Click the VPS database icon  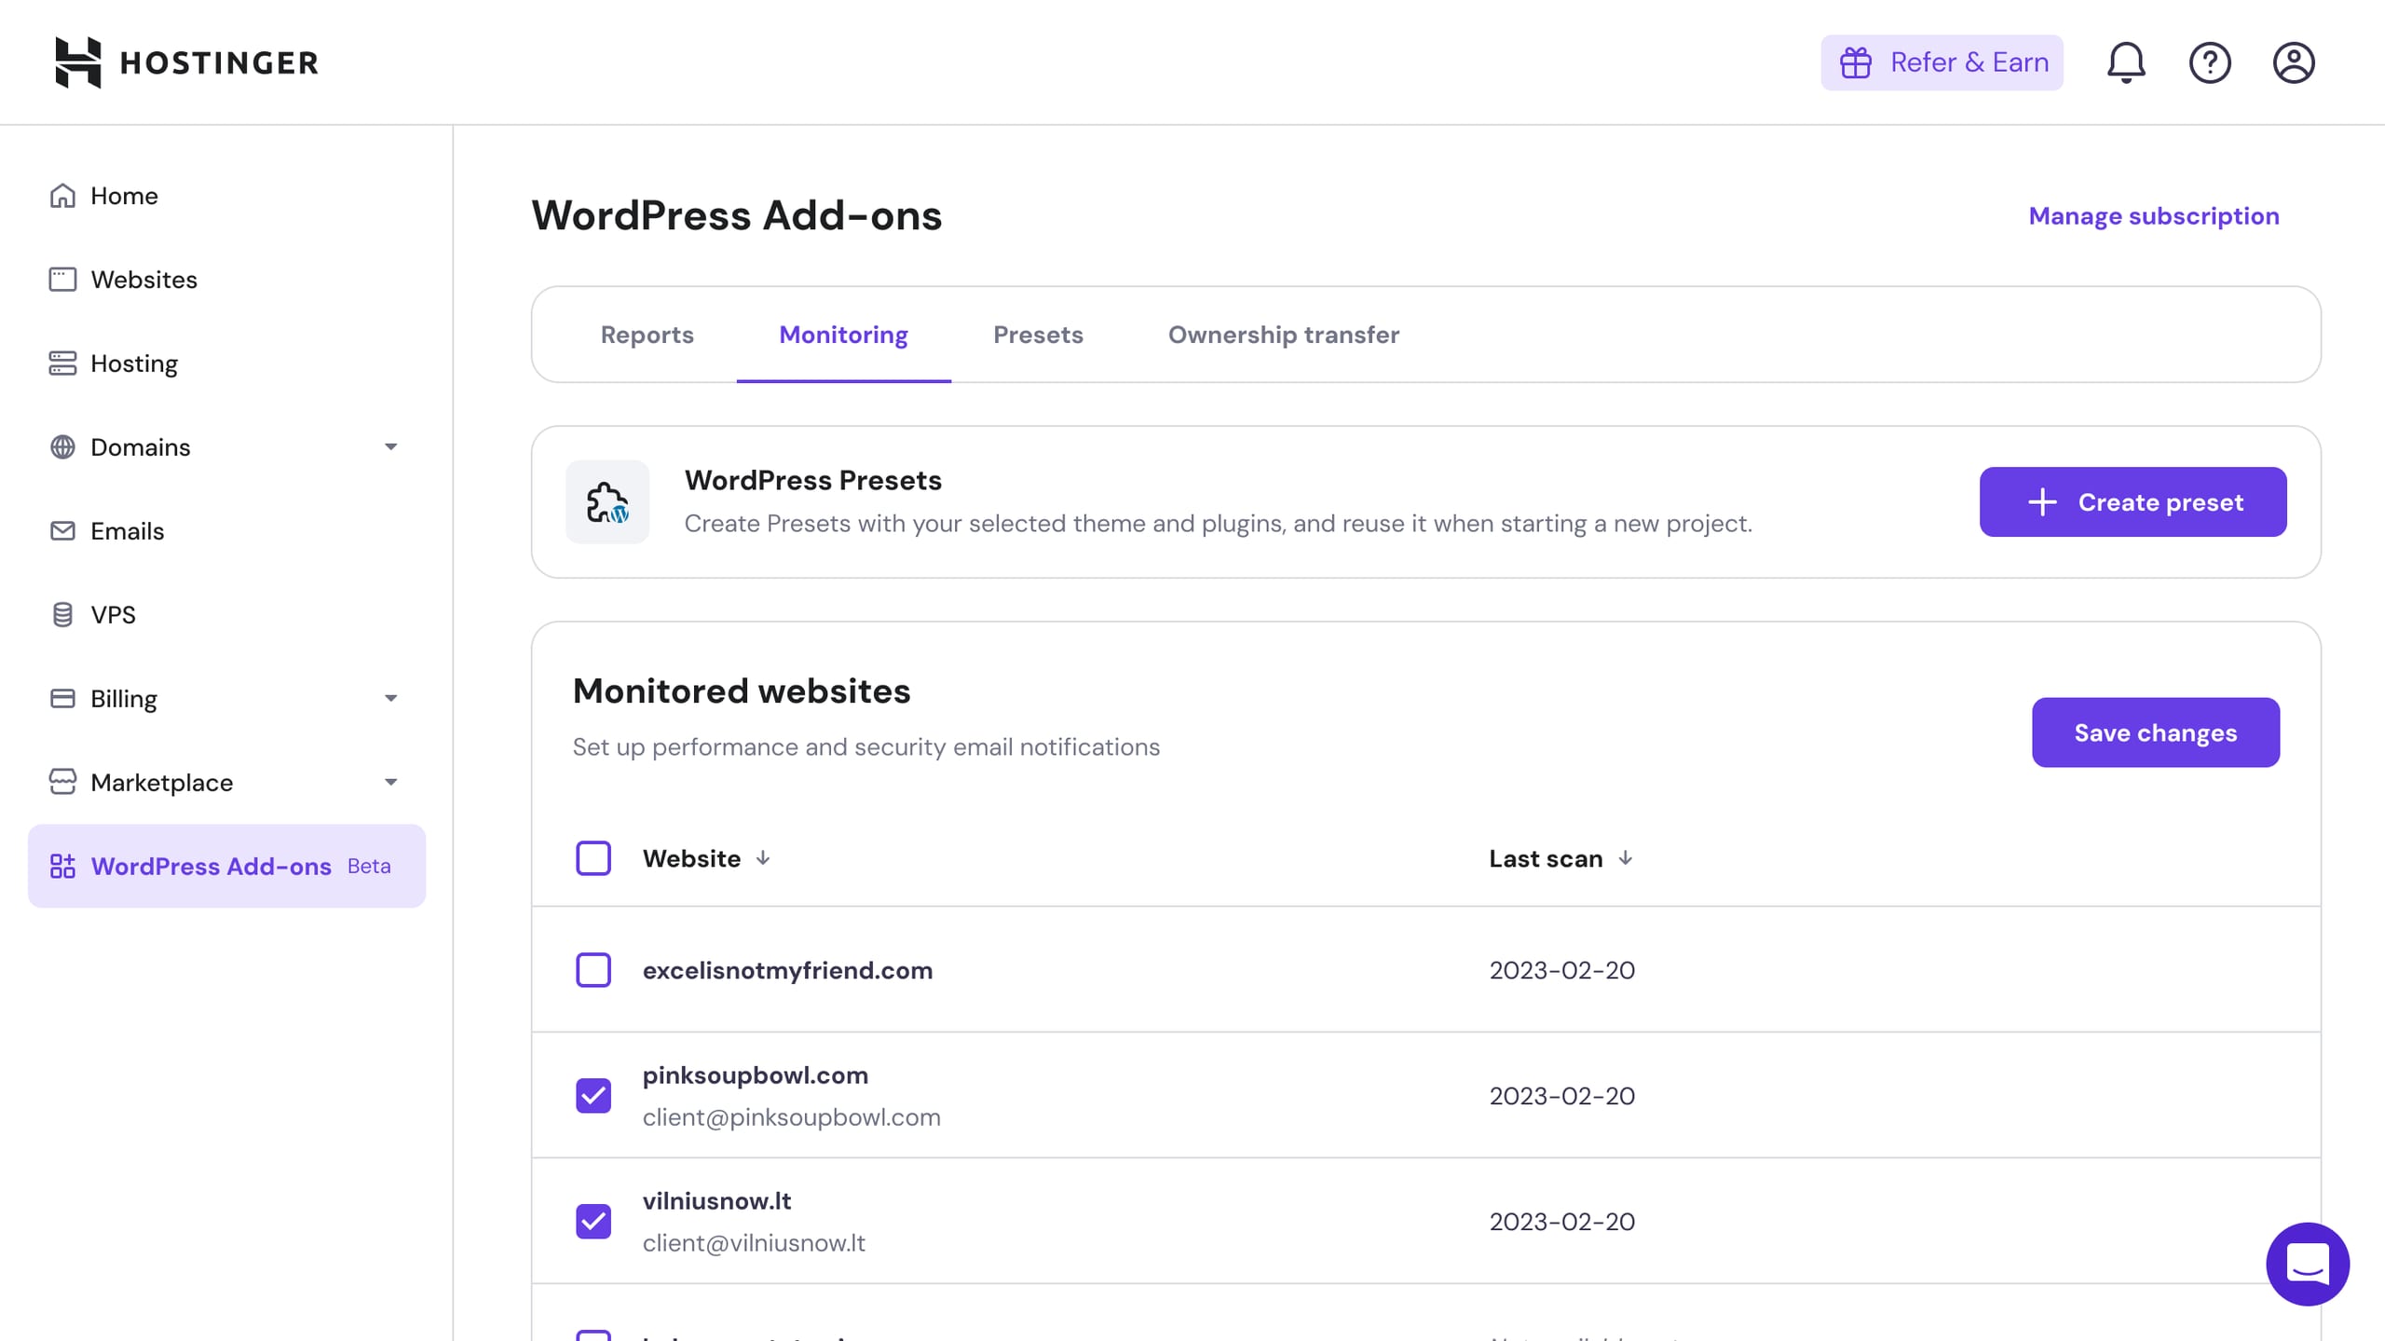point(62,615)
